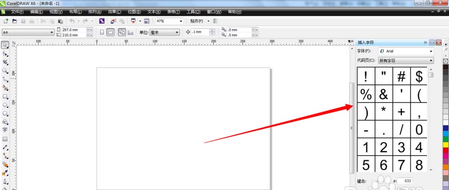
Task: Collapse Insert Character docker with double chevron
Action: [x=425, y=42]
